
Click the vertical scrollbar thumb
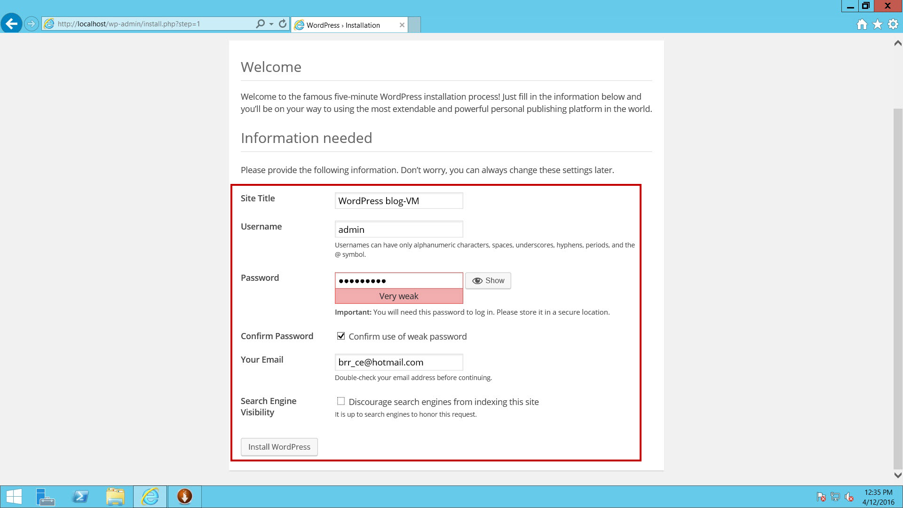tap(898, 289)
